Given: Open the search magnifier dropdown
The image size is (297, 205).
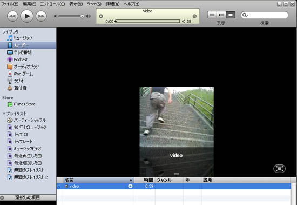Looking at the screenshot, I should tap(245, 15).
